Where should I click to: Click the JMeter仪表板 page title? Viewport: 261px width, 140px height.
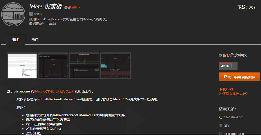pos(45,6)
